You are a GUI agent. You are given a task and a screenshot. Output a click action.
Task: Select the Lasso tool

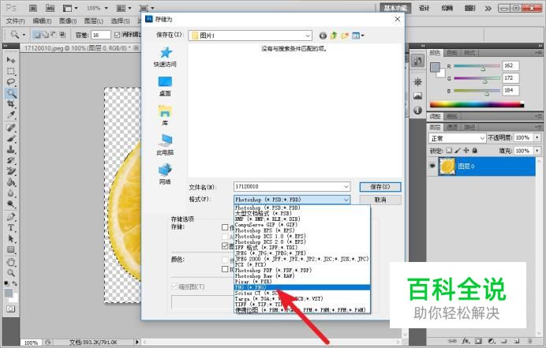11,82
